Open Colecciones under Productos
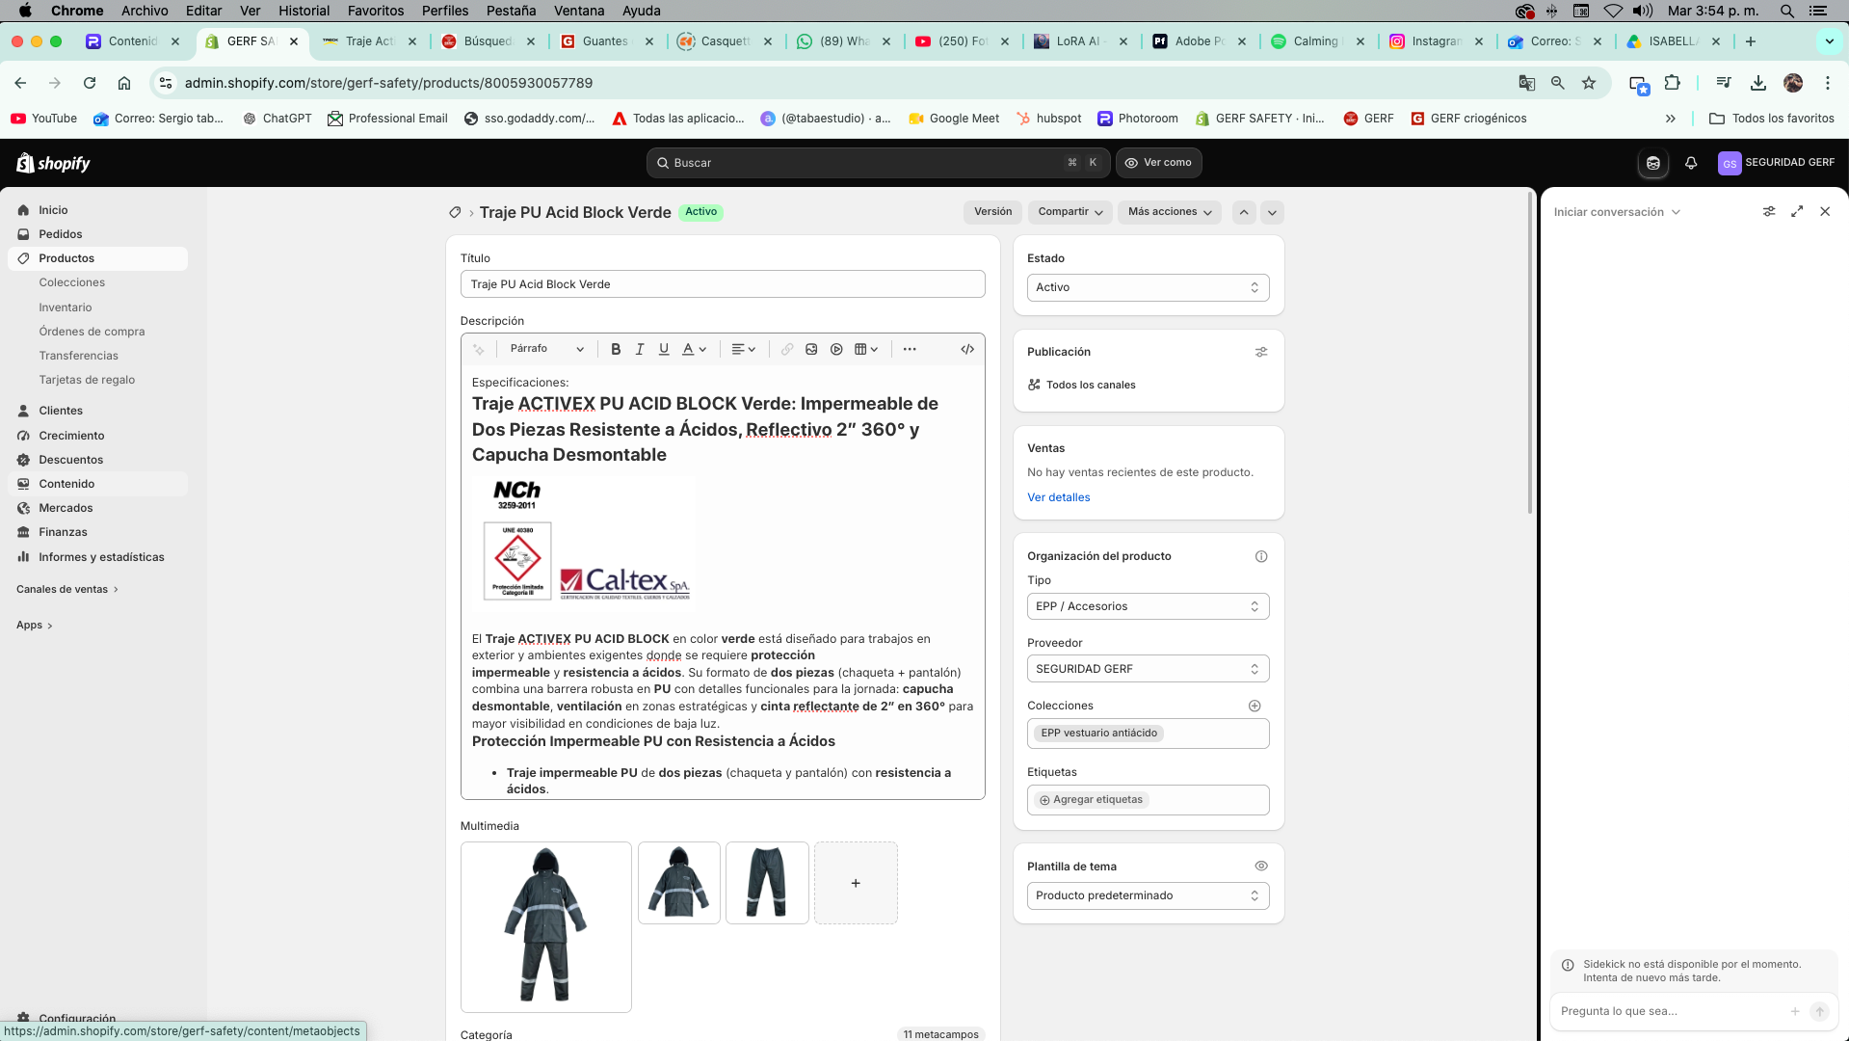Image resolution: width=1849 pixels, height=1041 pixels. coord(72,282)
